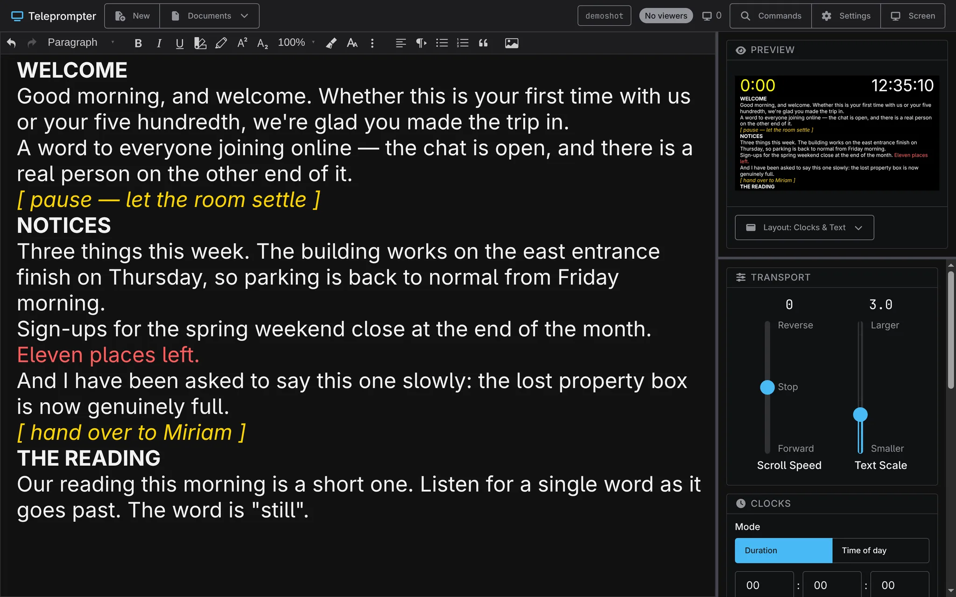Create a New document
956x597 pixels.
[x=132, y=16]
